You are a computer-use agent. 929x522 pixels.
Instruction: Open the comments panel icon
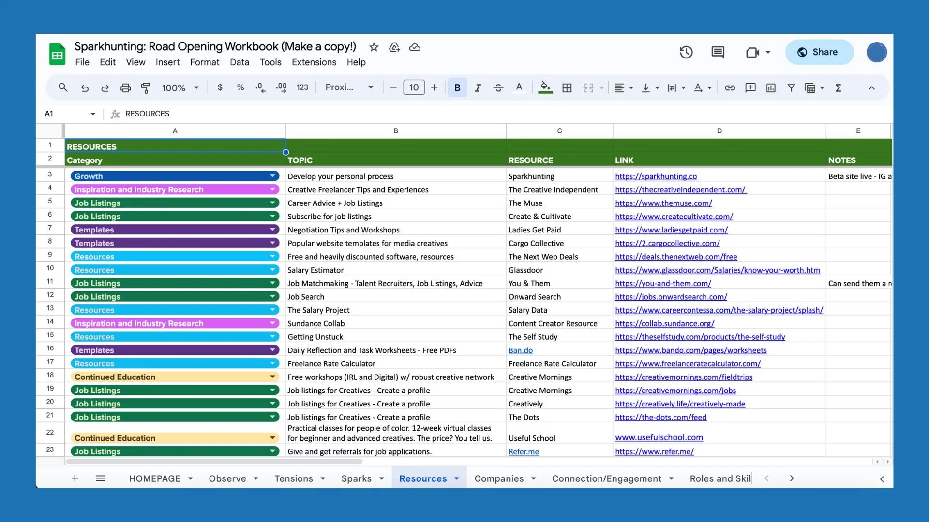tap(718, 52)
